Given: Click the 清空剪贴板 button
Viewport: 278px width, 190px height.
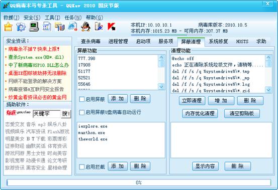Looking at the screenshot, I should tap(242, 113).
